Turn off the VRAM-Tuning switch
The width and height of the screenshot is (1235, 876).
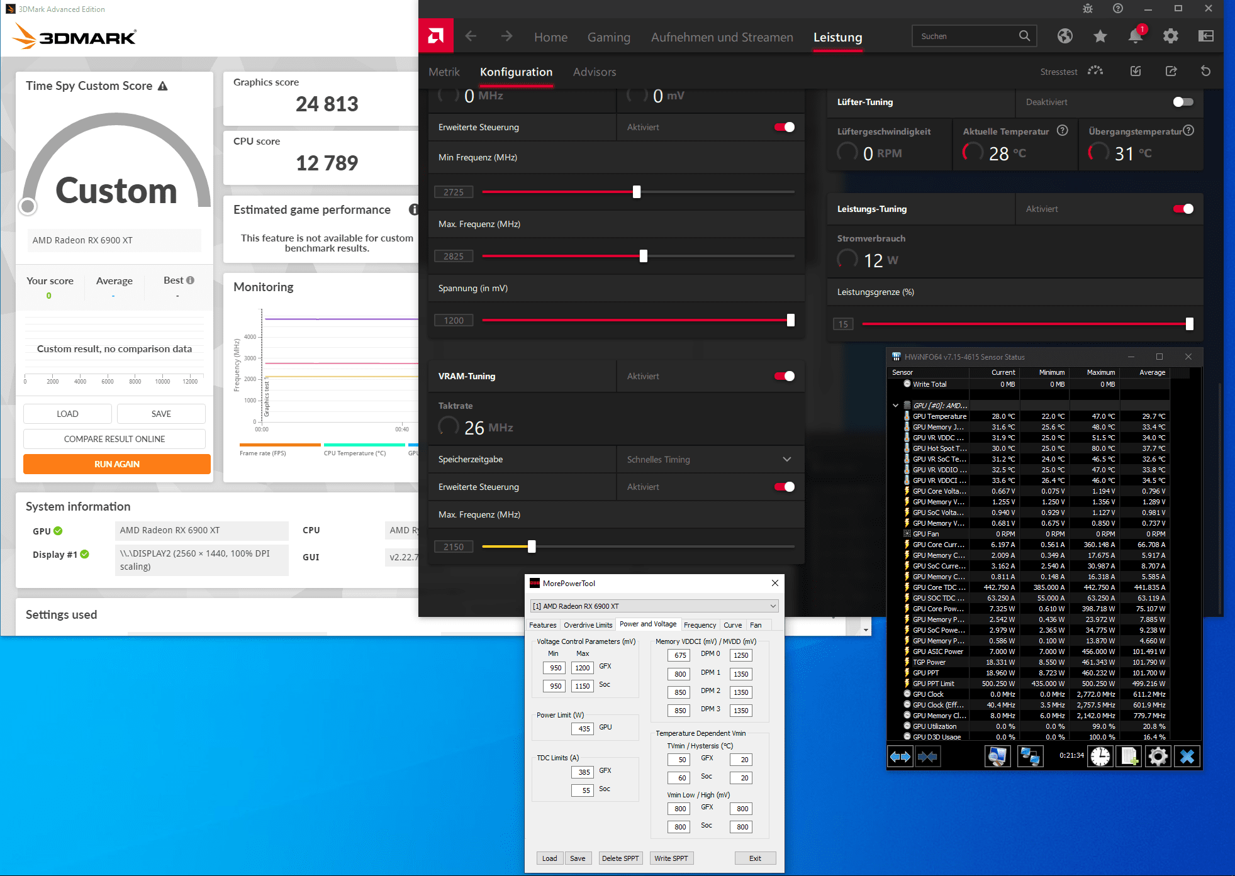784,376
